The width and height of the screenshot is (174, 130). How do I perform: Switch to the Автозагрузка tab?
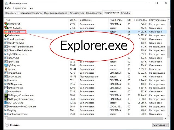tap(77, 13)
